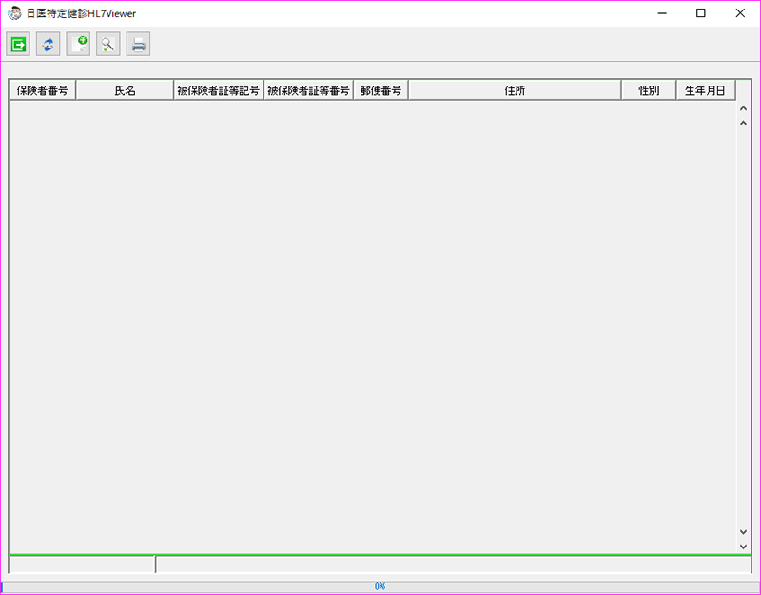Viewport: 761px width, 595px height.
Task: Sort by the 性別 column header
Action: click(x=649, y=89)
